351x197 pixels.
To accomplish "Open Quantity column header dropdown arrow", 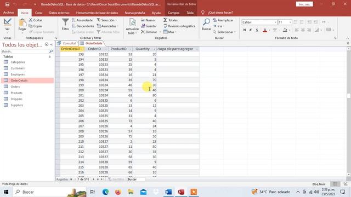I will [154, 49].
